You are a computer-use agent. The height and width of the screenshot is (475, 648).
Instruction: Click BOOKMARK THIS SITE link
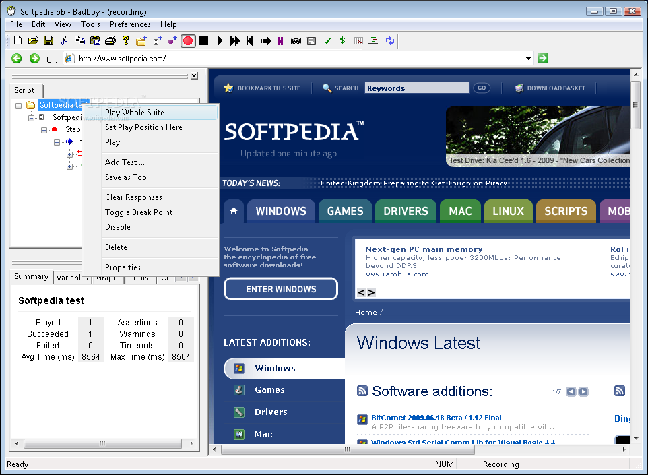[263, 88]
